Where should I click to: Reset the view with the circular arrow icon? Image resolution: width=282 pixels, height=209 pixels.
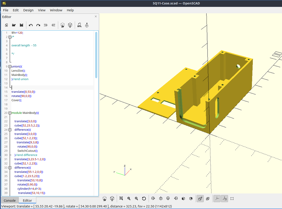(x=144, y=199)
